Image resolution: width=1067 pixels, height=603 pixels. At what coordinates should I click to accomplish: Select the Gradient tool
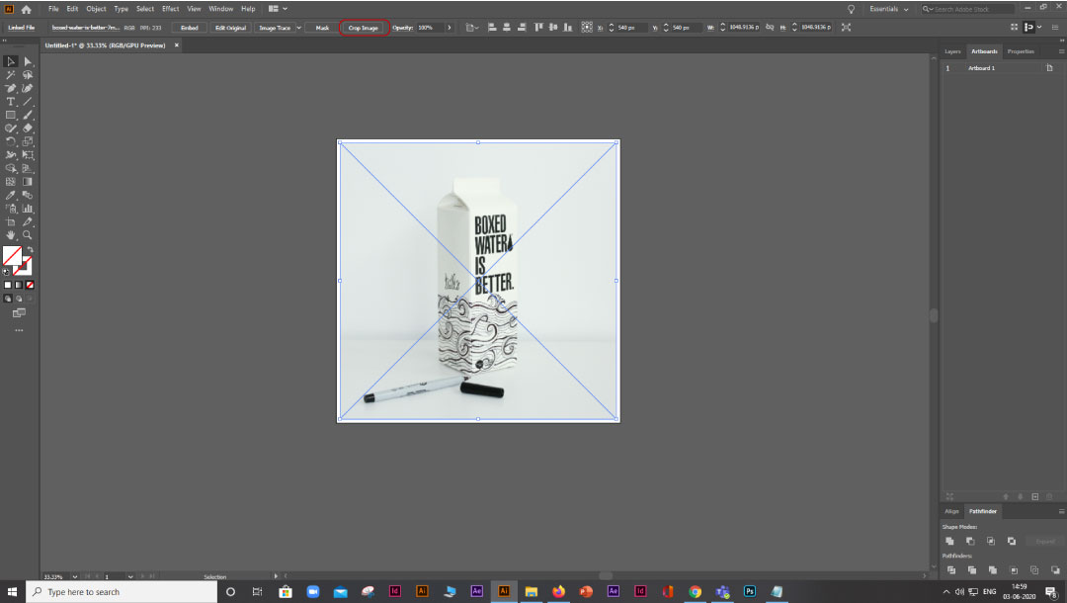28,182
